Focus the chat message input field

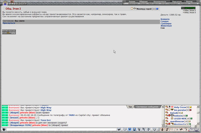point(62,129)
